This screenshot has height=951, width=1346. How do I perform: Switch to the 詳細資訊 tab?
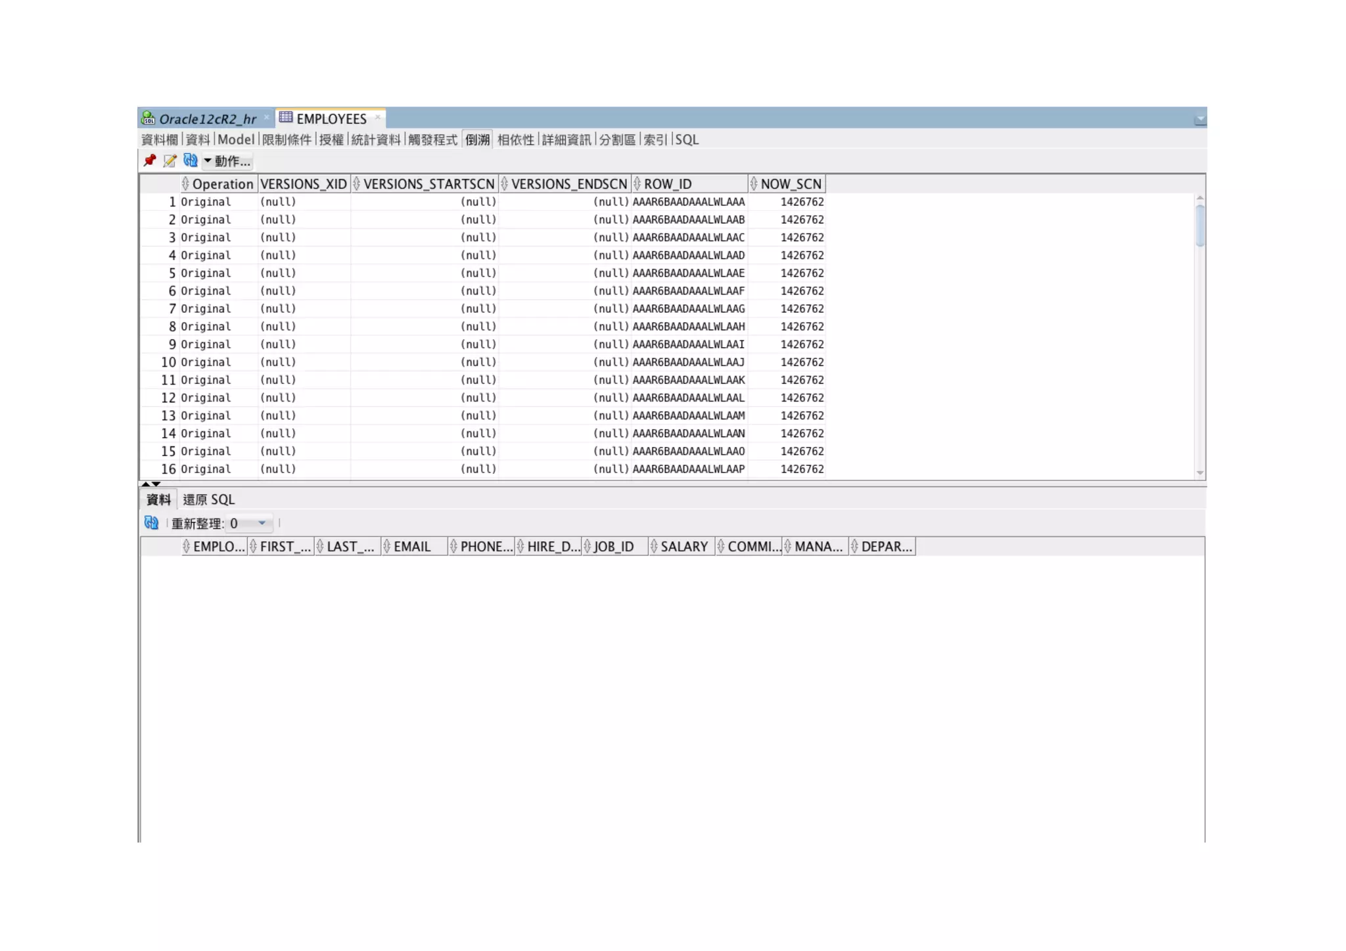[567, 139]
